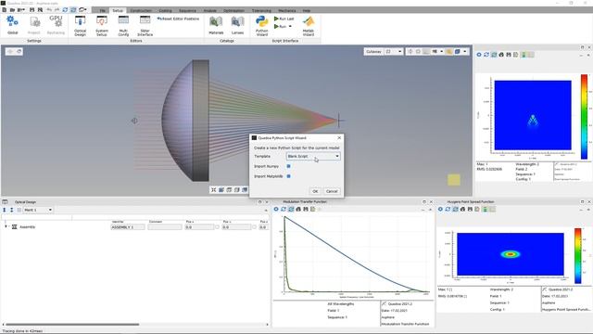Image resolution: width=593 pixels, height=334 pixels.
Task: Toggle auto-update icon in bottom Huygens PSF toolbar
Action: pyautogui.click(x=455, y=209)
